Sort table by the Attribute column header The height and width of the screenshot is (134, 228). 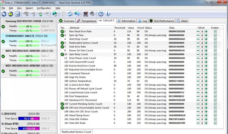(x=74, y=28)
